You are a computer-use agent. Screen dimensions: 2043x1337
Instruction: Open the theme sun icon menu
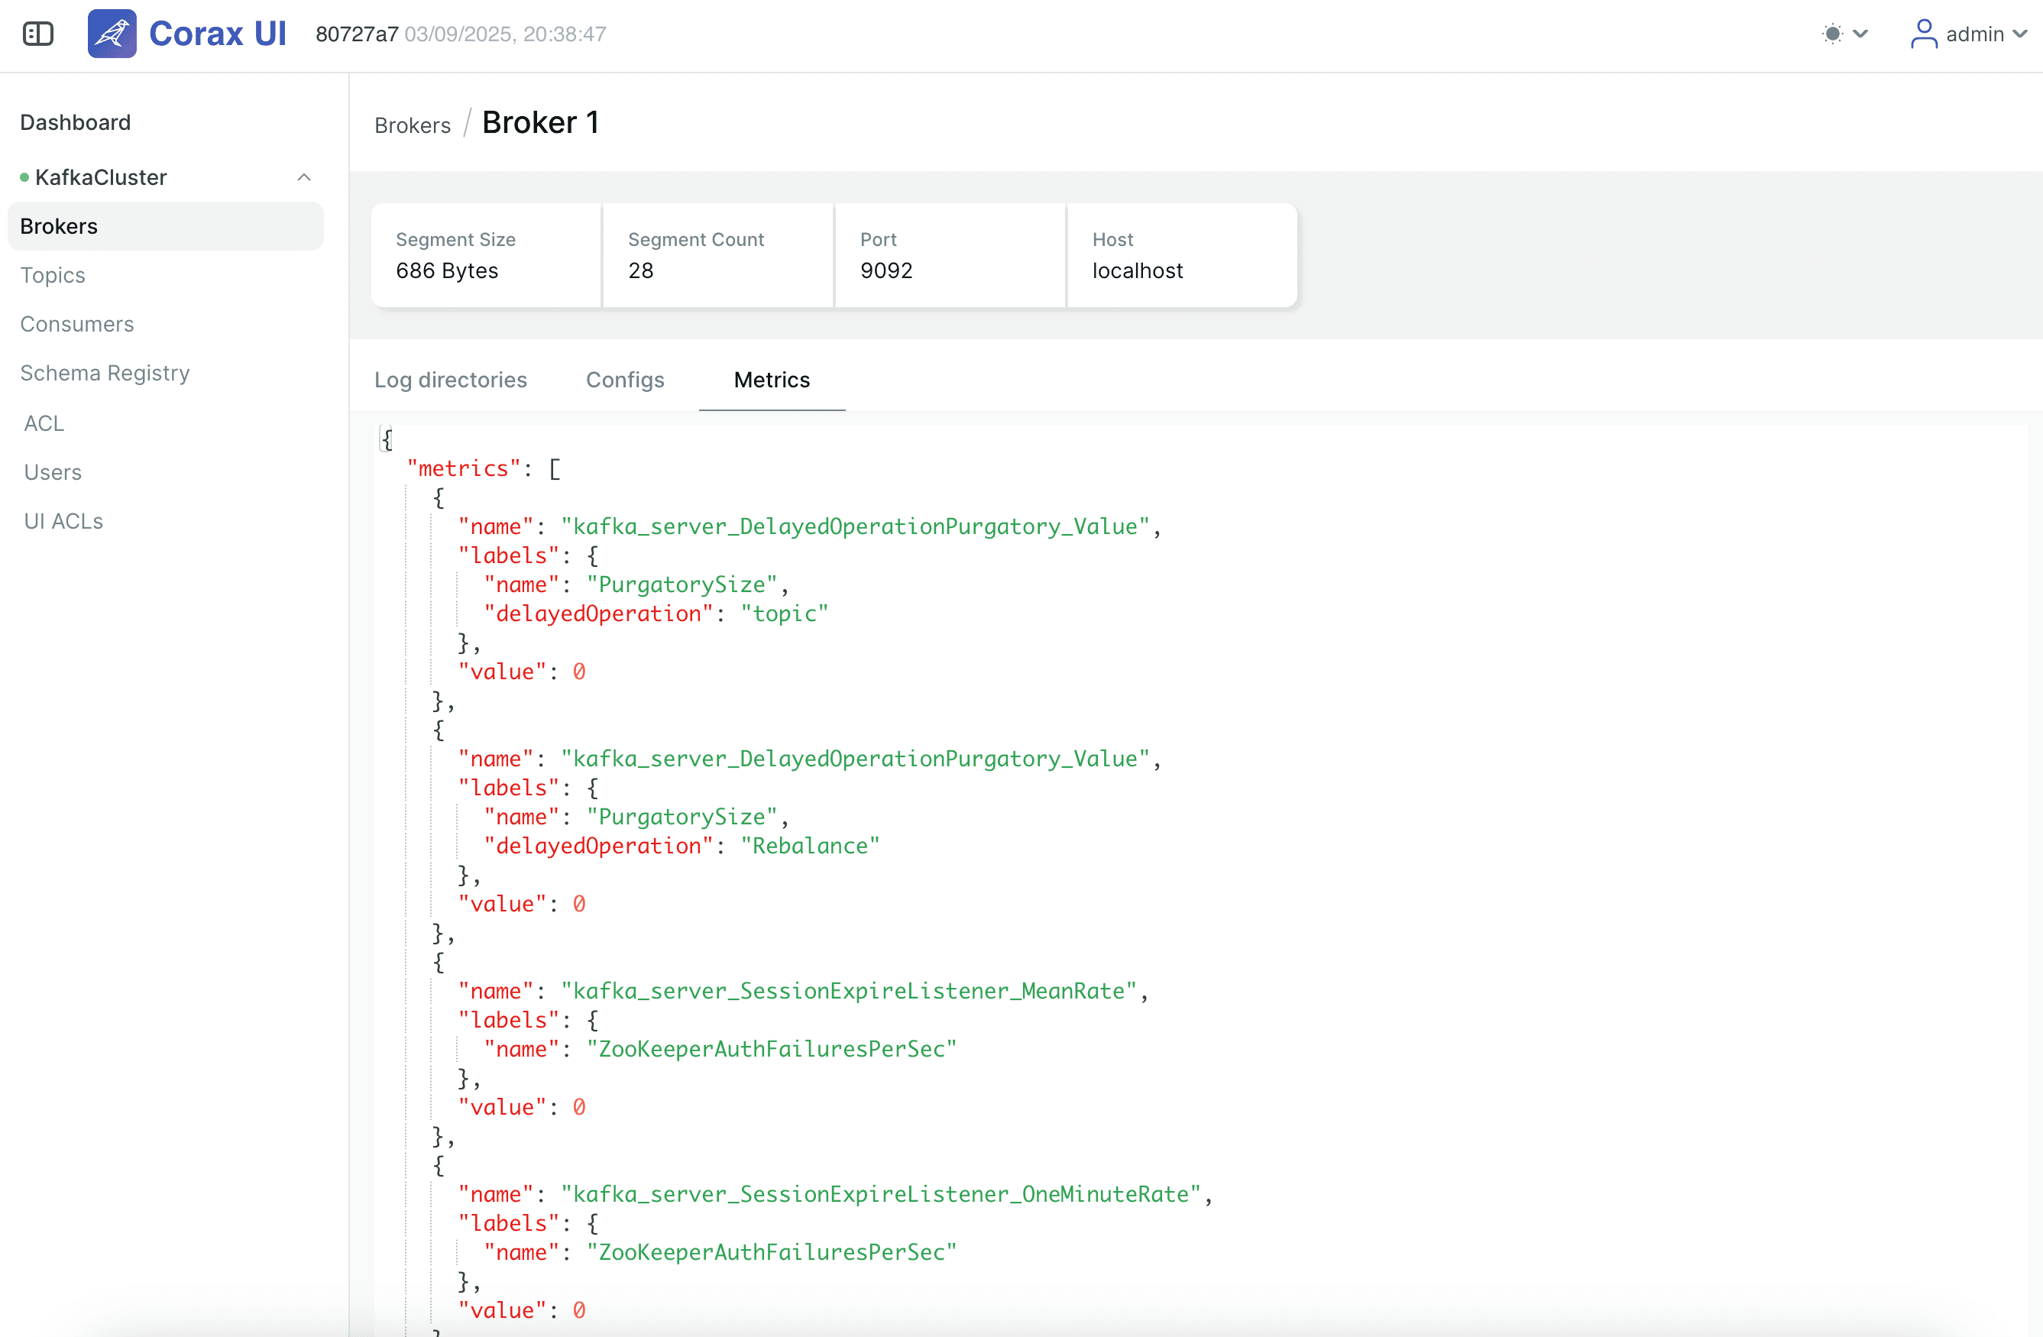1833,34
